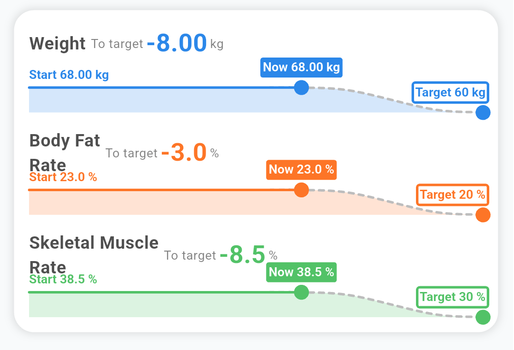Click the -8.00 kg weight difference value
Image resolution: width=514 pixels, height=350 pixels.
(x=177, y=43)
